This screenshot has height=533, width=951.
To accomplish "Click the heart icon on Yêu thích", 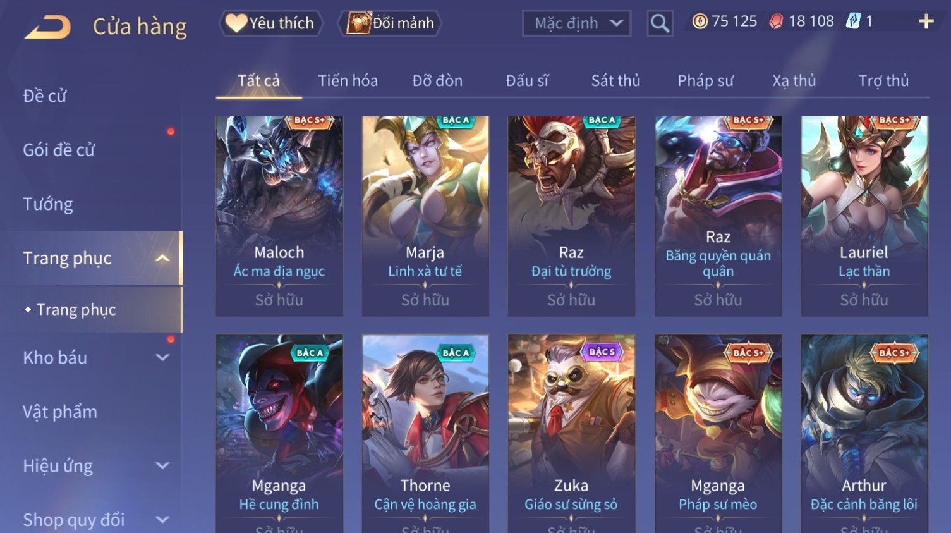I will tap(236, 23).
